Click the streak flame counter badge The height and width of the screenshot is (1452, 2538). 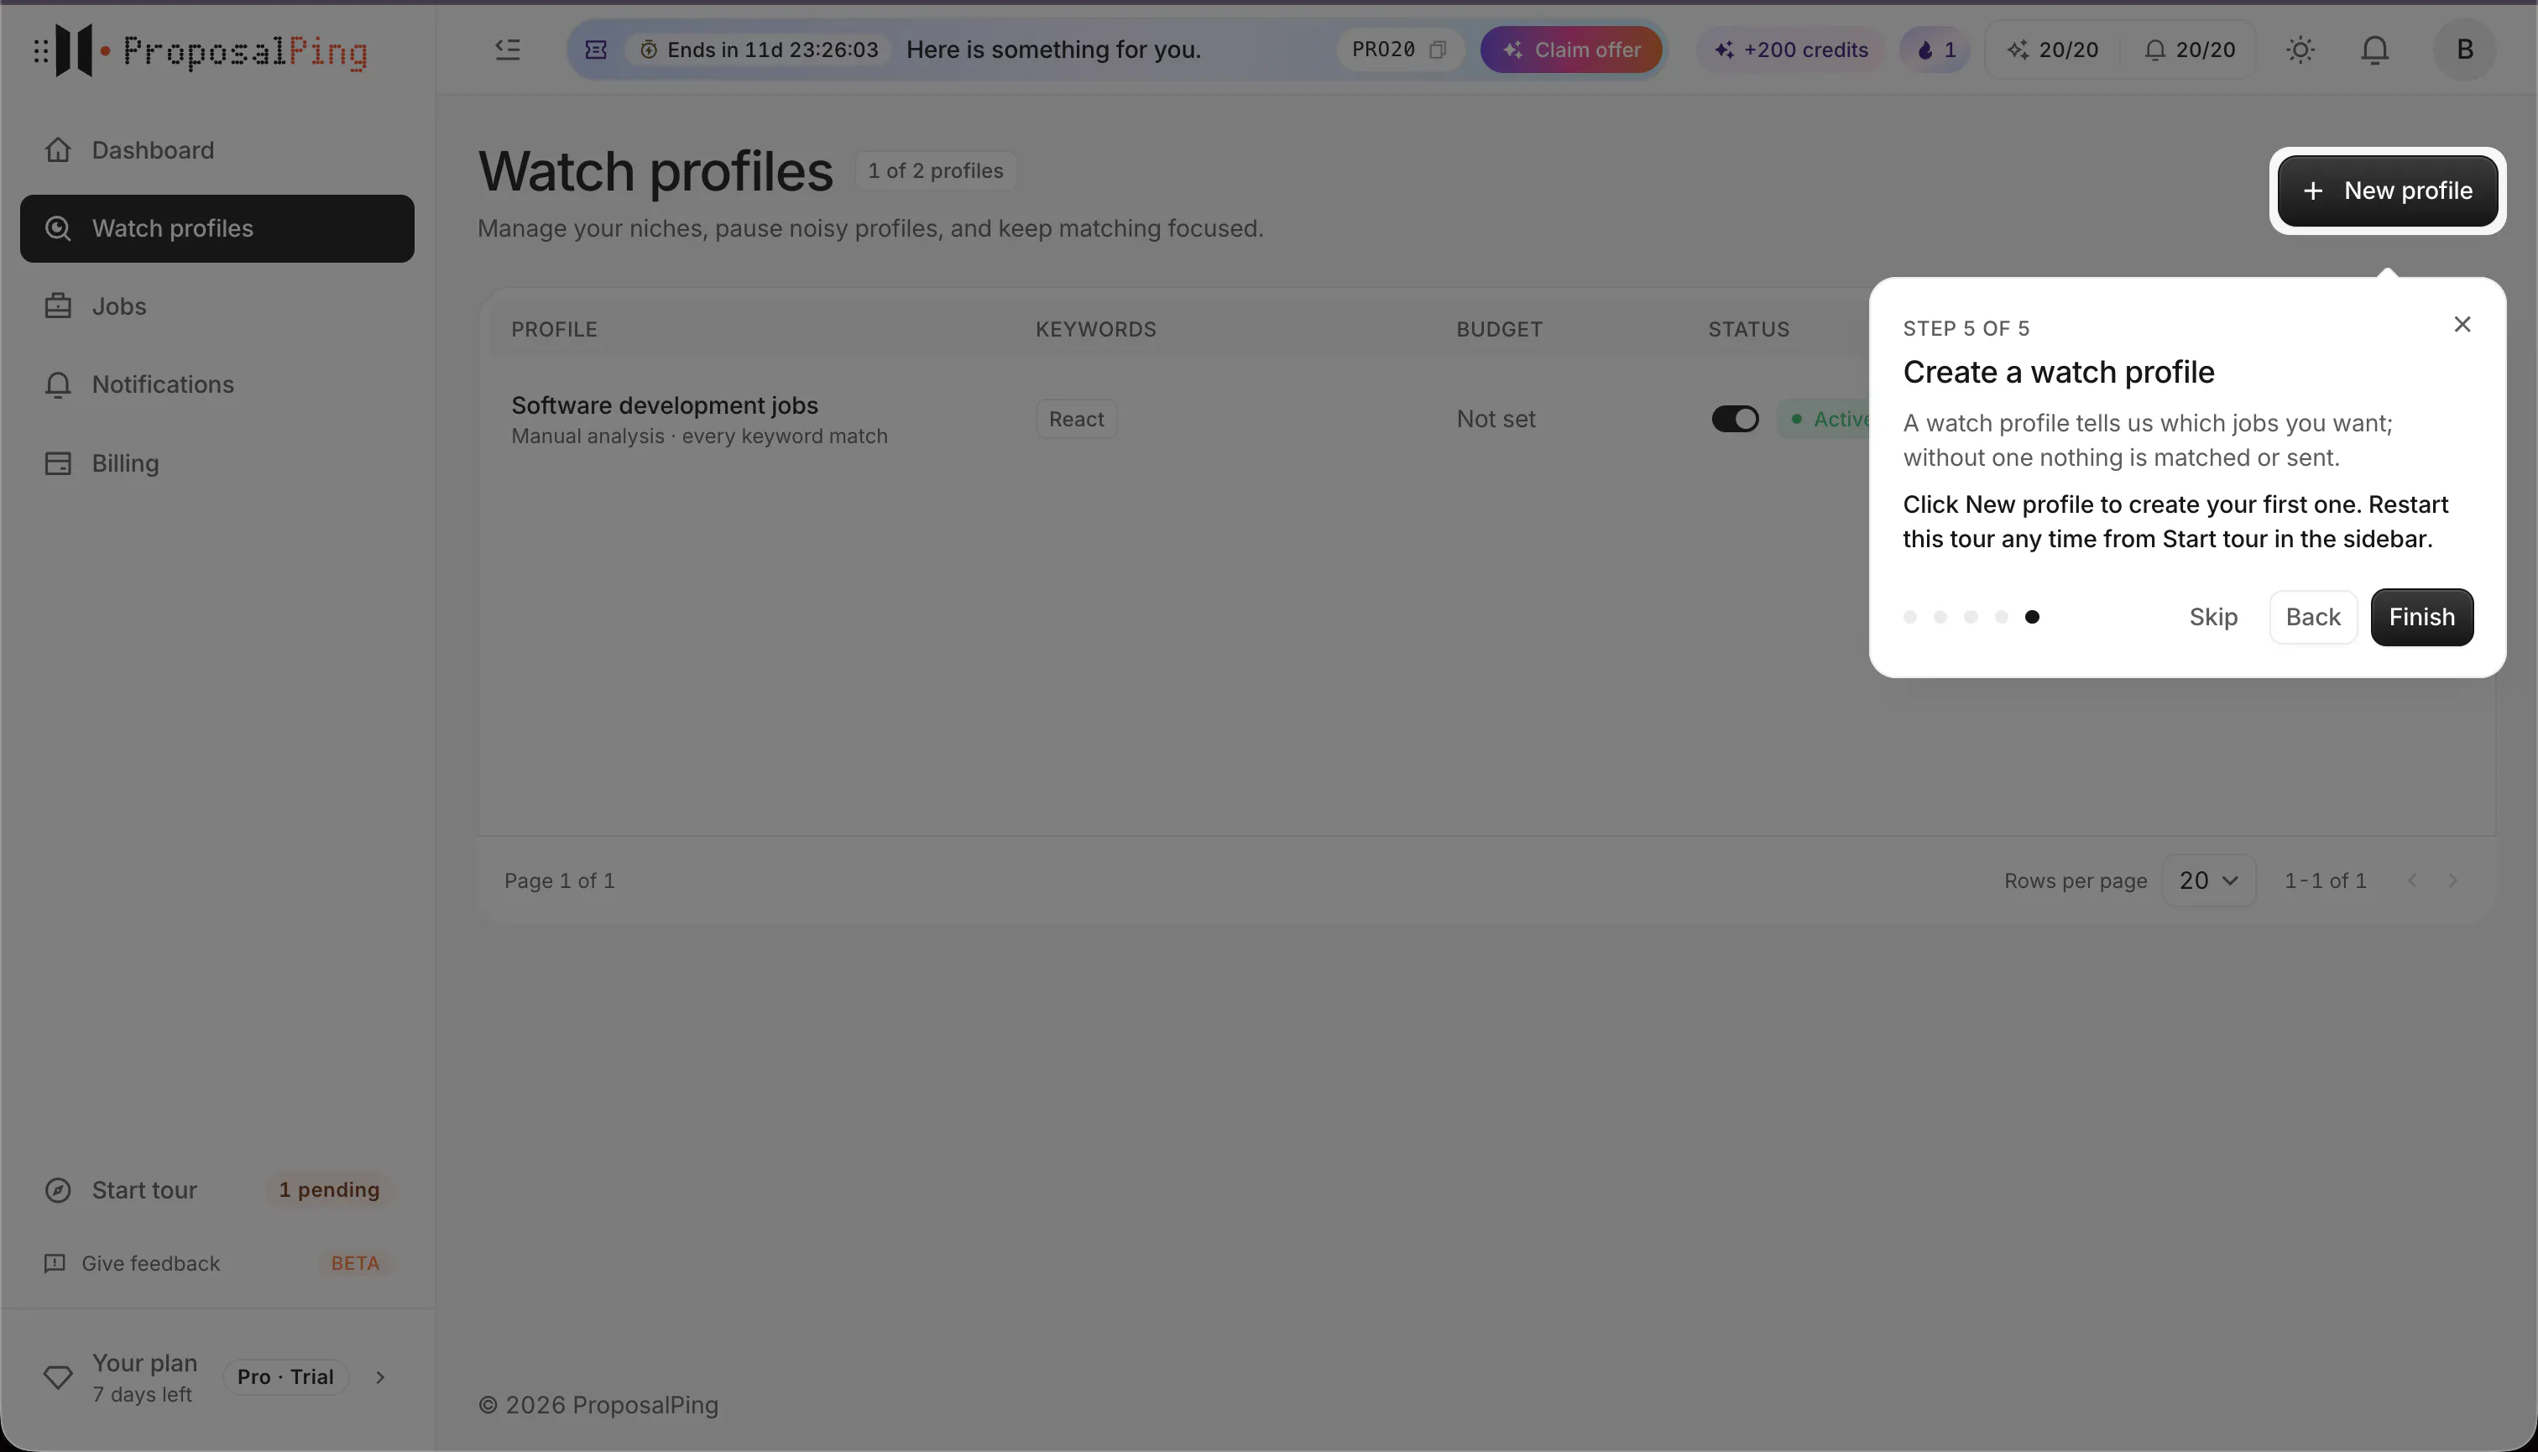(1935, 50)
